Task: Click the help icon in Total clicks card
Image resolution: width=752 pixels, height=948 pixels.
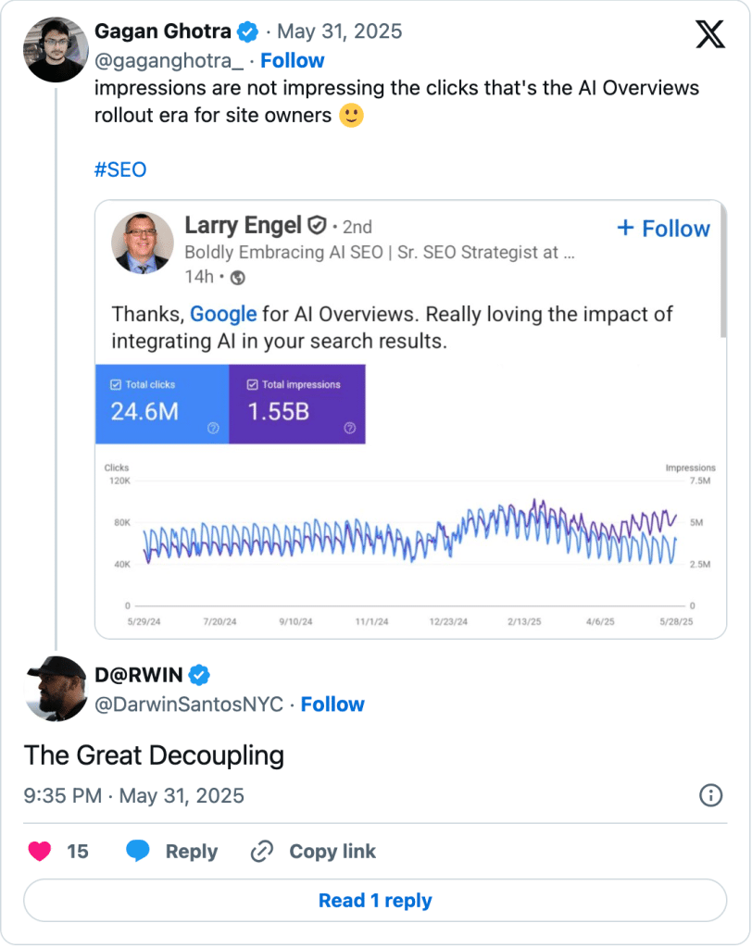Action: 213,428
